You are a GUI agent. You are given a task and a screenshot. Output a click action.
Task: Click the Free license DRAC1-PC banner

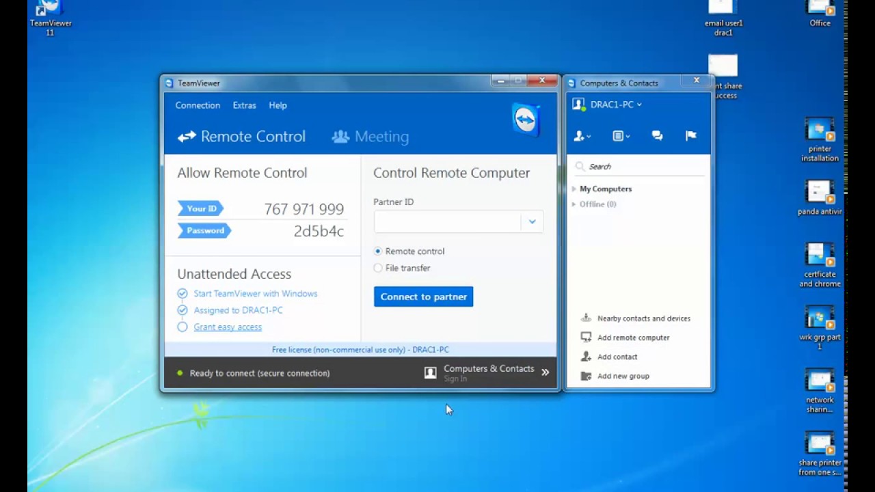[360, 349]
